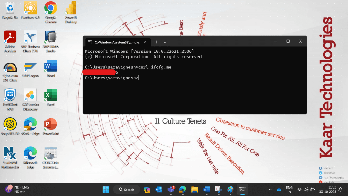348x196 pixels.
Task: Click the SAP Logon desktop icon
Action: click(x=30, y=69)
